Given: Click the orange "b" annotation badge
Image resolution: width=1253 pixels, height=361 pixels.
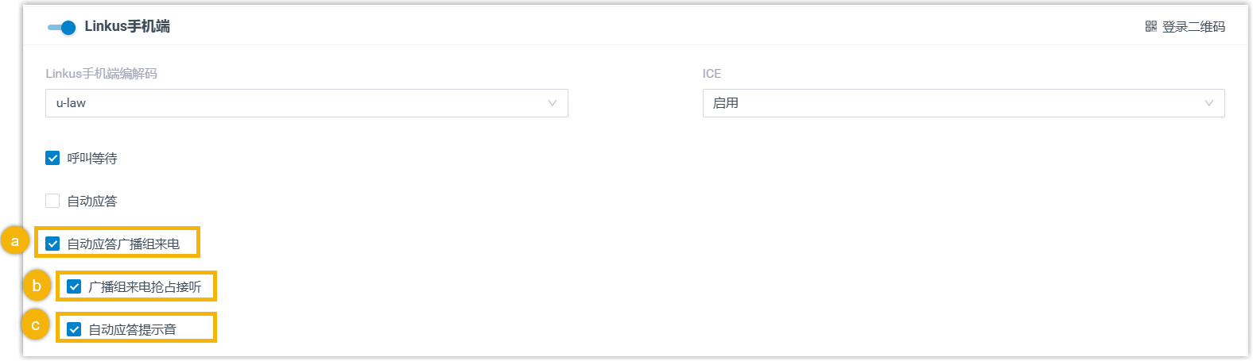Looking at the screenshot, I should [37, 286].
